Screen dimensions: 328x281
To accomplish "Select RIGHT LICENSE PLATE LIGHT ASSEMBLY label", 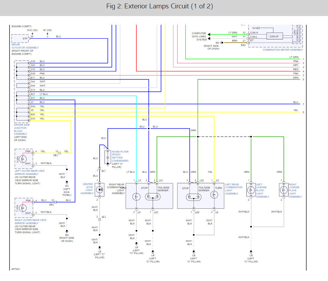I will coord(295,191).
